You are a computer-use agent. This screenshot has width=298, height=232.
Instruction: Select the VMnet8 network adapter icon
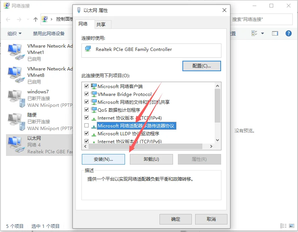16,75
